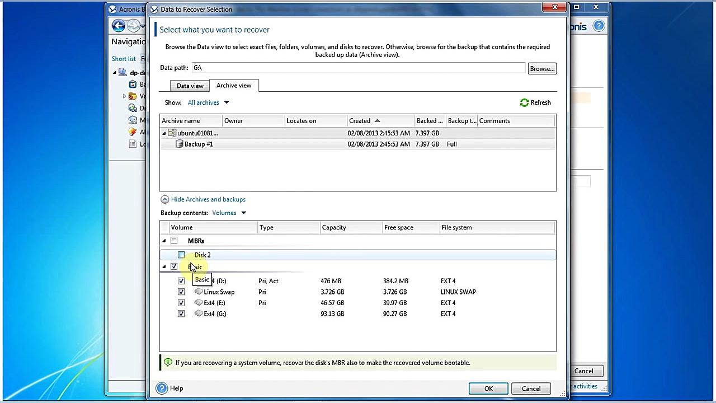Viewport: 716px width, 403px height.
Task: Select the Backup #1 database icon
Action: click(180, 144)
